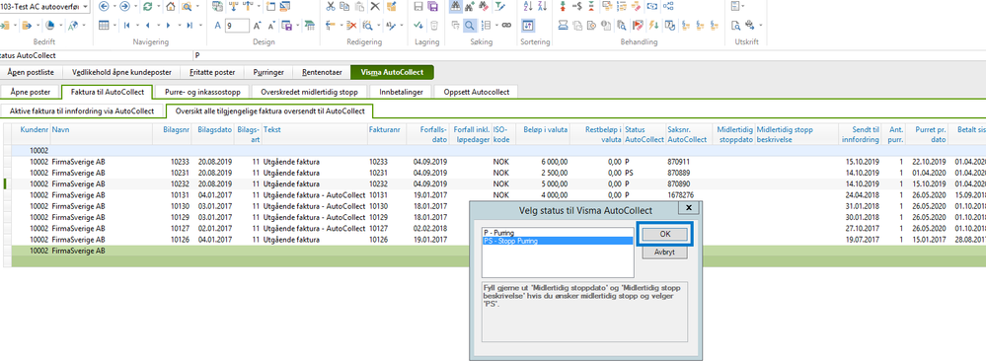Click the decrease font size icon
This screenshot has width=986, height=362.
tap(271, 26)
